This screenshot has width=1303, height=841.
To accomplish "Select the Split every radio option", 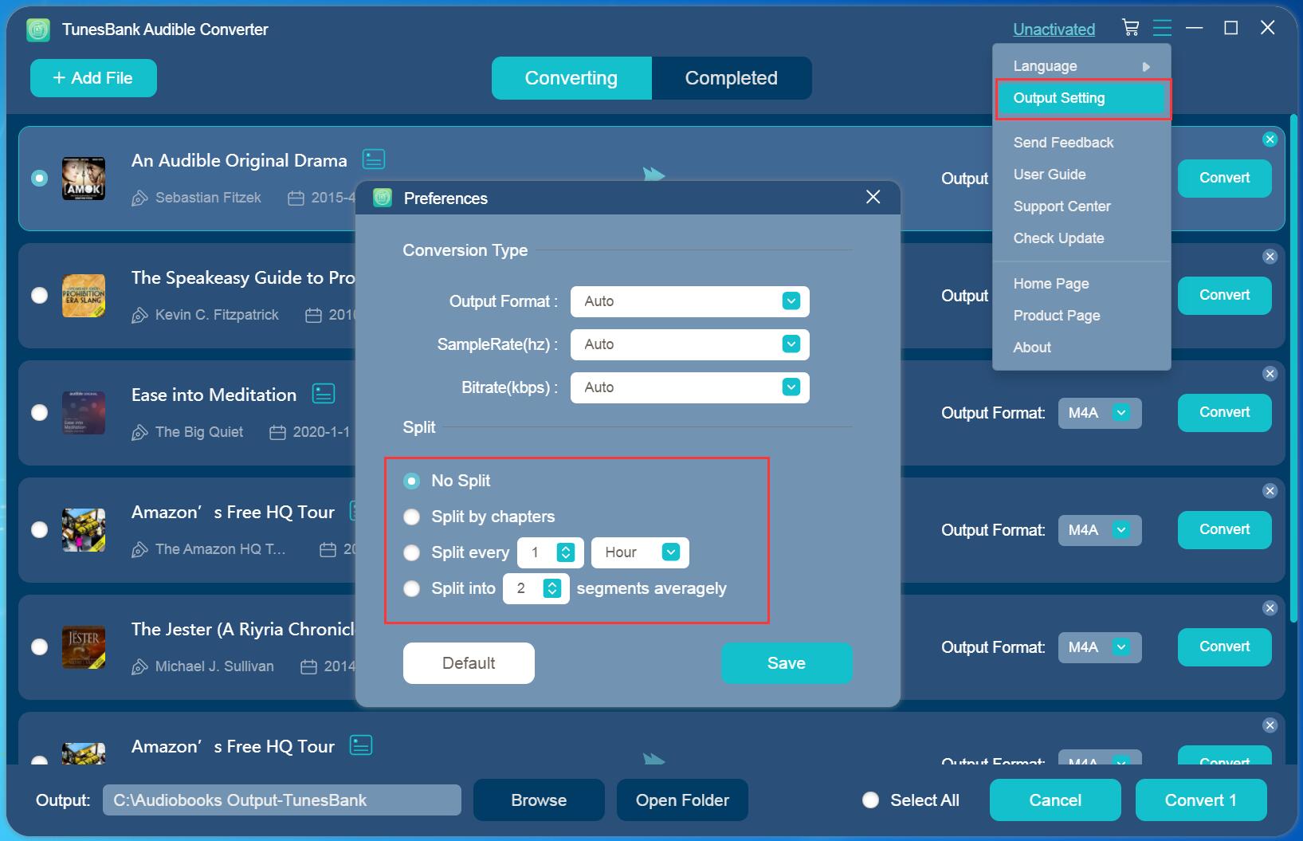I will (x=411, y=552).
